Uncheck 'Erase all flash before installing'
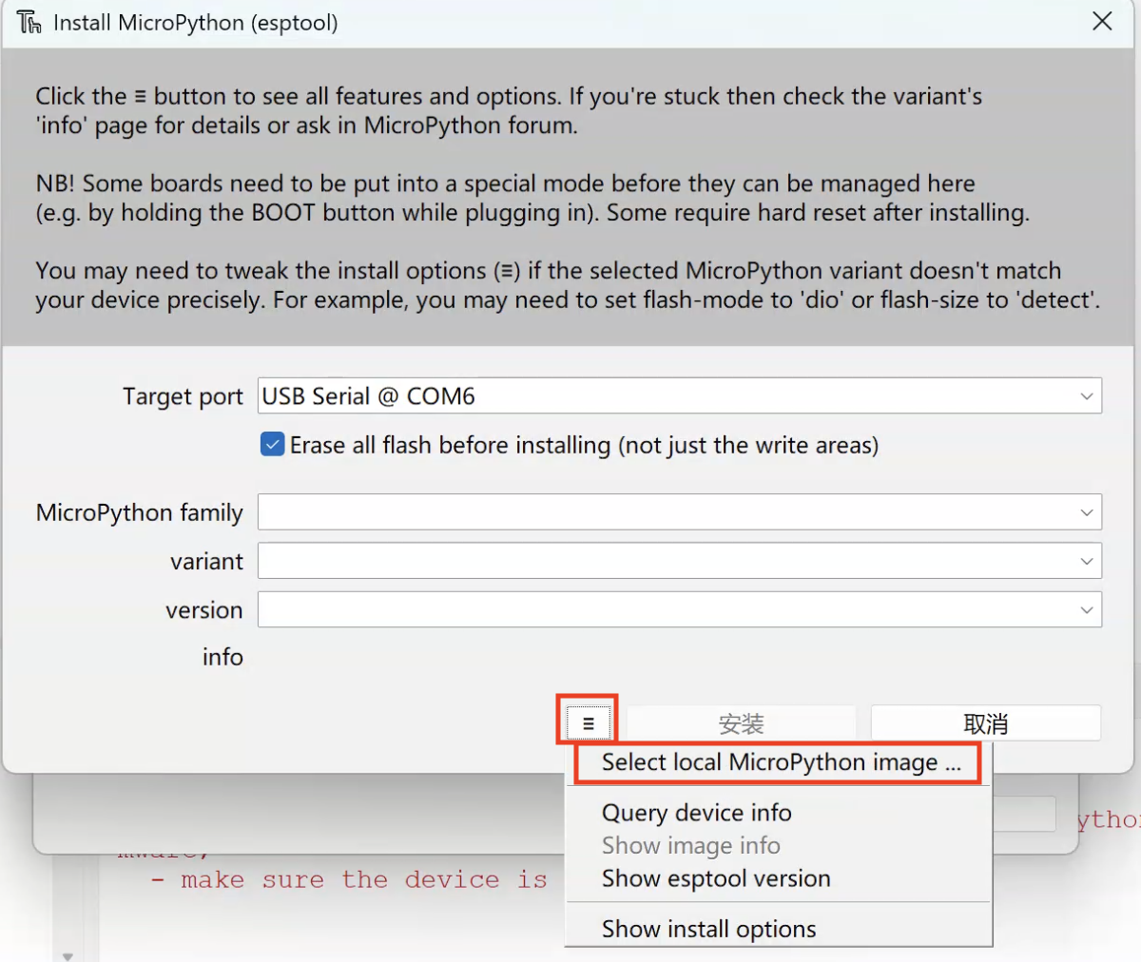The height and width of the screenshot is (962, 1141). [x=271, y=444]
